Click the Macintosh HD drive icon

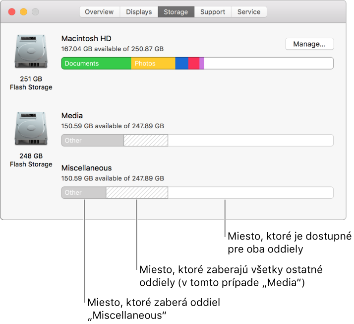[x=31, y=51]
